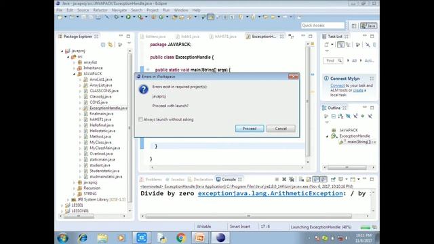The width and height of the screenshot is (434, 244).
Task: Toggle Show Console When Standard Error Changes
Action: [323, 179]
